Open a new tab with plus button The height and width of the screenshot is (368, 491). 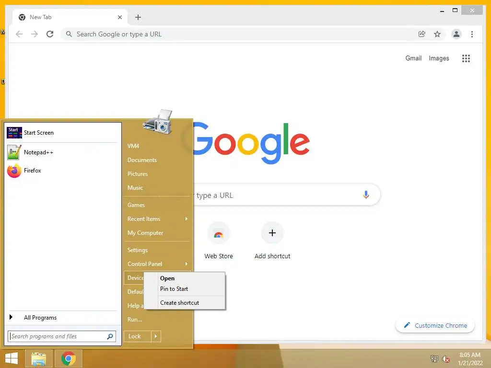click(x=138, y=17)
